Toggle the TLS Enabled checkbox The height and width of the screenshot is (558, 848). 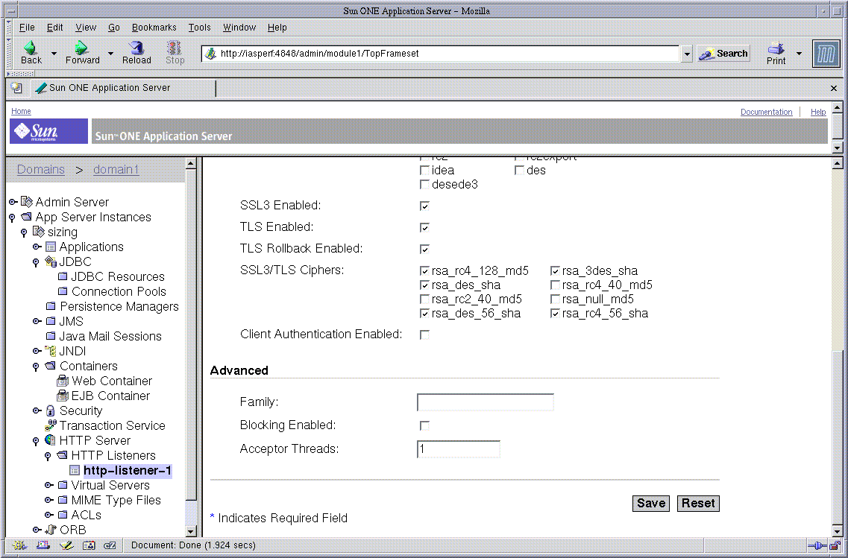point(424,227)
